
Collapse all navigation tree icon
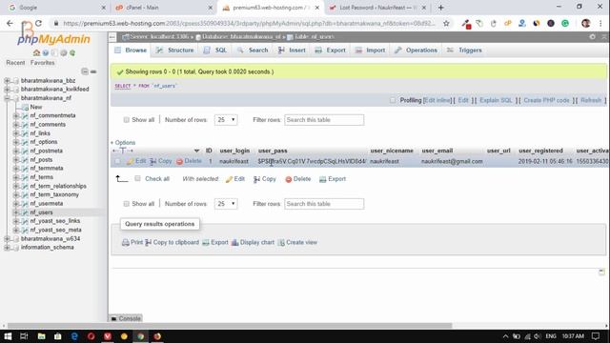tap(85, 71)
